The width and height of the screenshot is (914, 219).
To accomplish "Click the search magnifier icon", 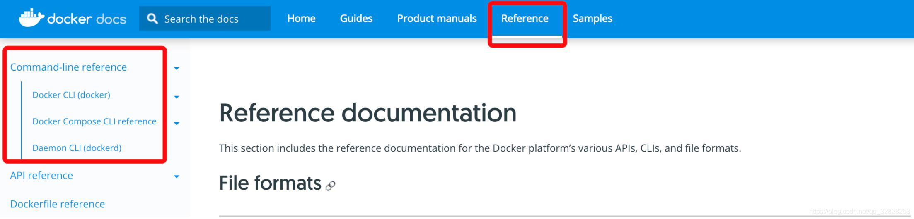I will tap(152, 19).
